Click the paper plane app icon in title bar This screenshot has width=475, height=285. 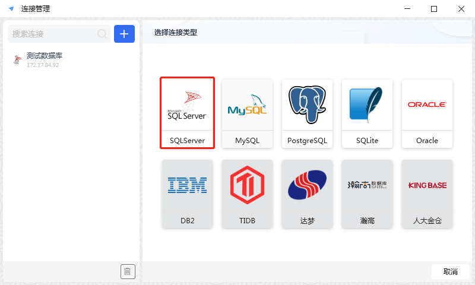(x=11, y=8)
